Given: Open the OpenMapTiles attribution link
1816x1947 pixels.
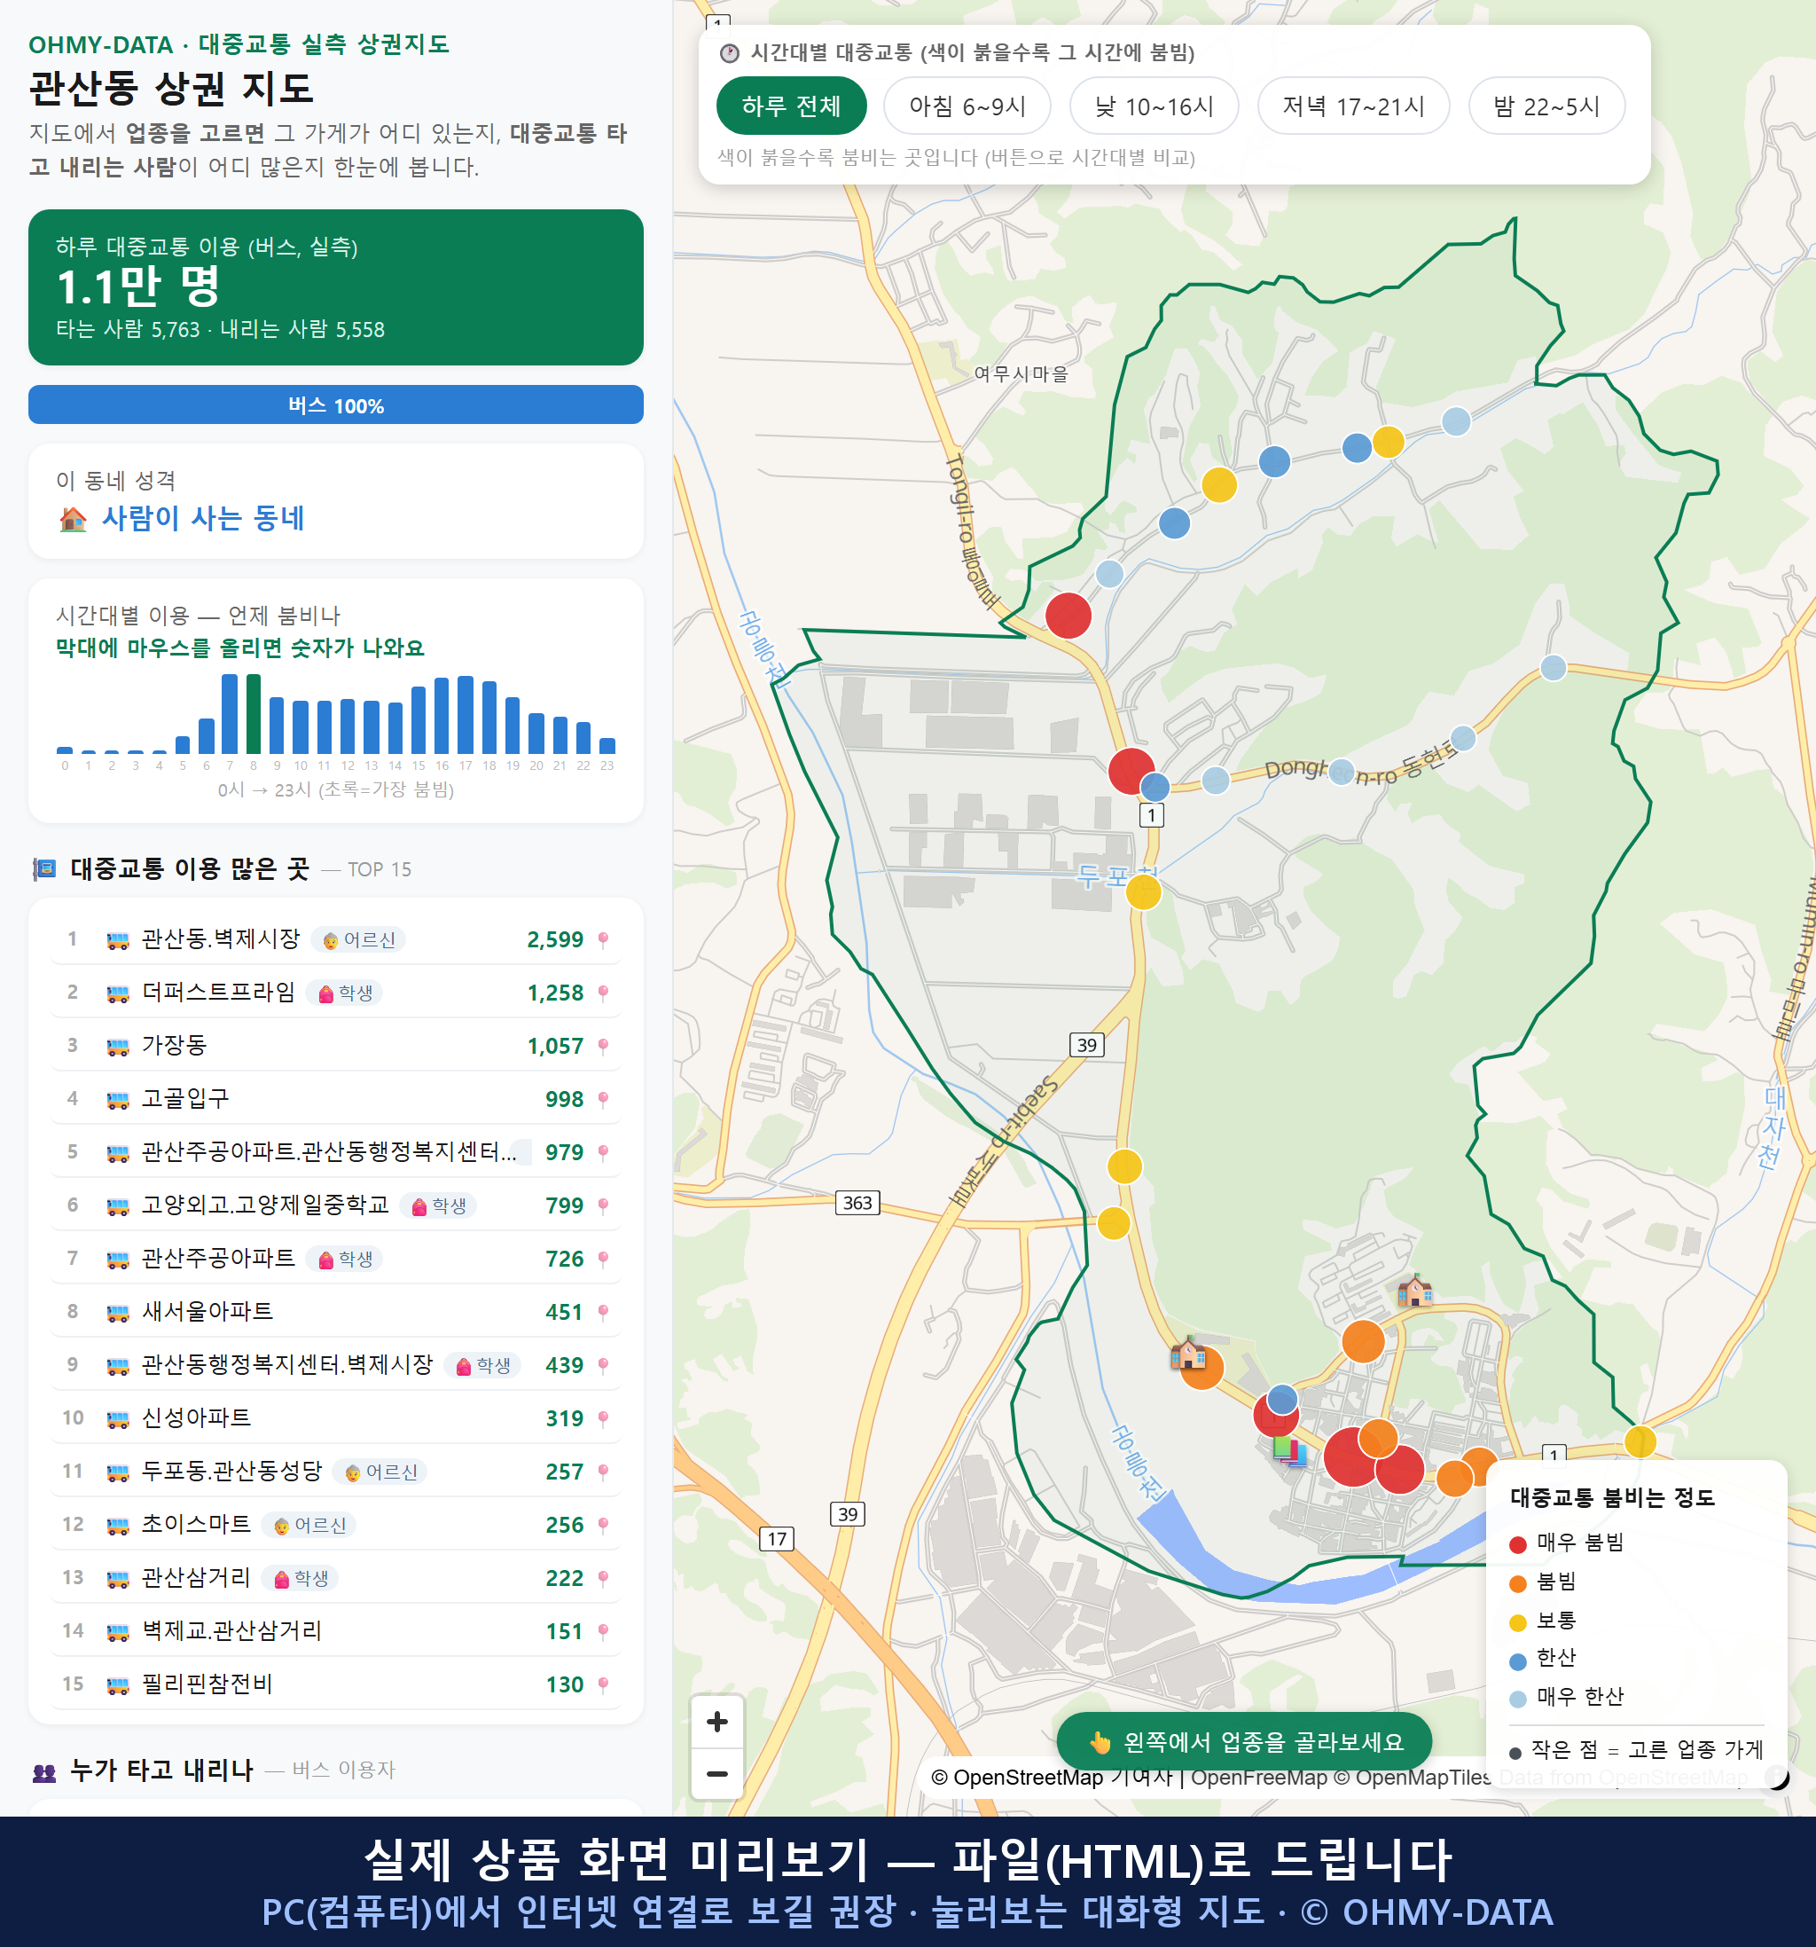Looking at the screenshot, I should click(x=1412, y=1777).
